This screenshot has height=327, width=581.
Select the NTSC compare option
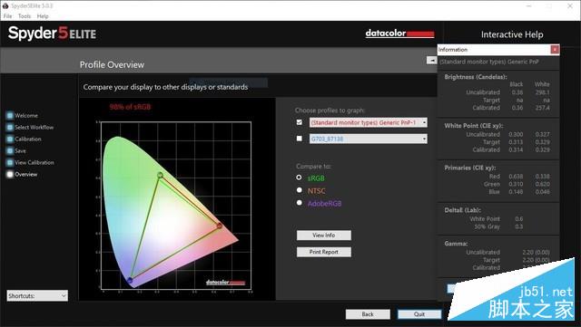point(300,190)
